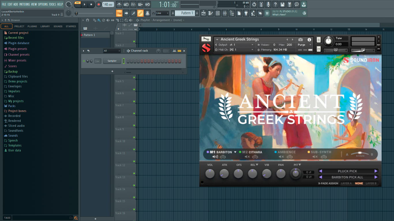Viewport: 394px width, 221px height.
Task: Select Plugin database in browser
Action: (19, 43)
